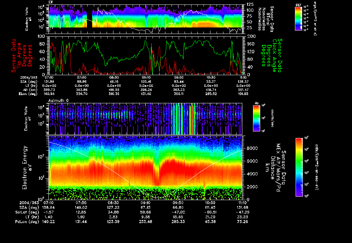Click the 'Electron Energy eV' axis label

(x=27, y=167)
